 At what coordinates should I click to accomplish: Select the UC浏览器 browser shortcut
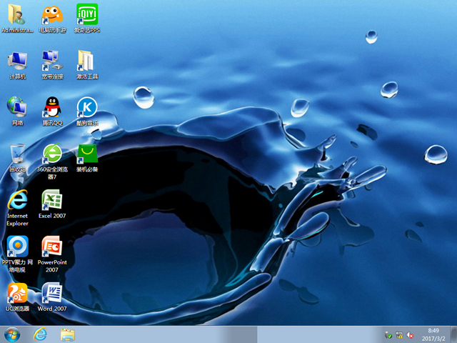tap(17, 294)
